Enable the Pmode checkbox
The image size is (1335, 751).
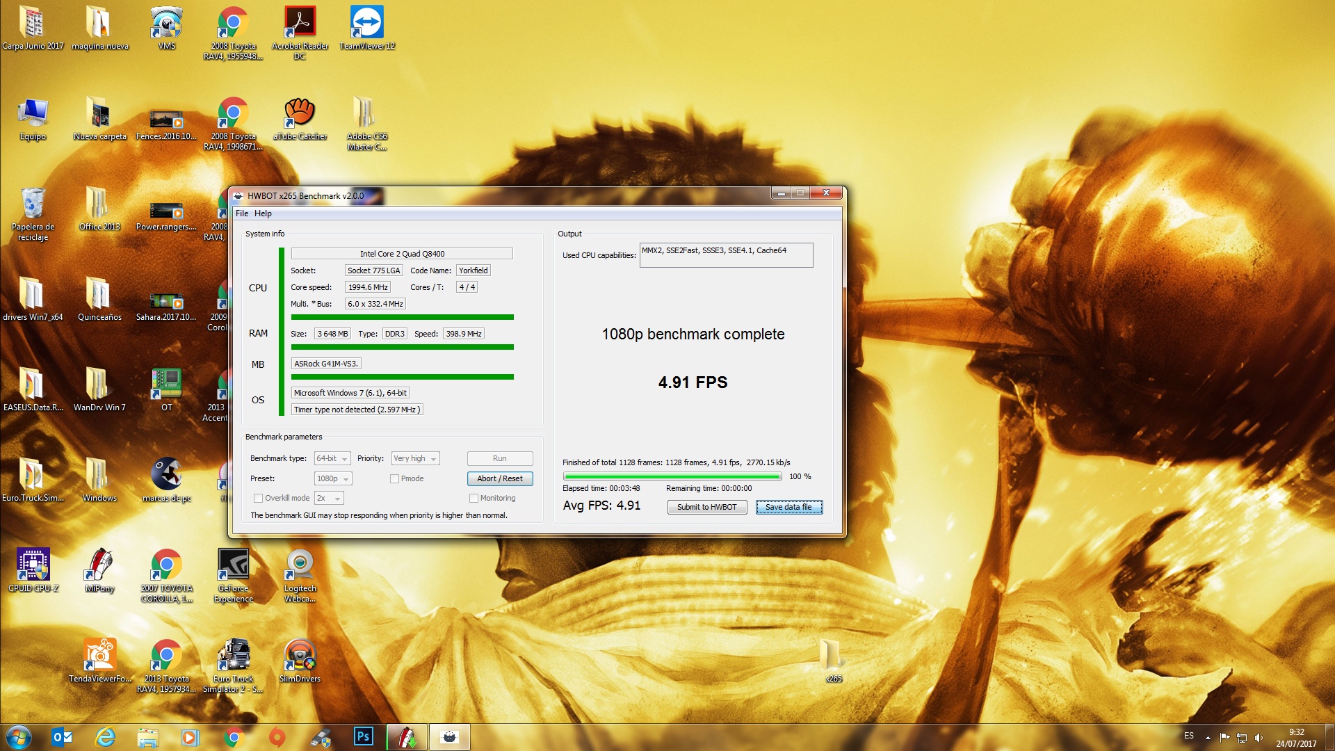point(394,478)
